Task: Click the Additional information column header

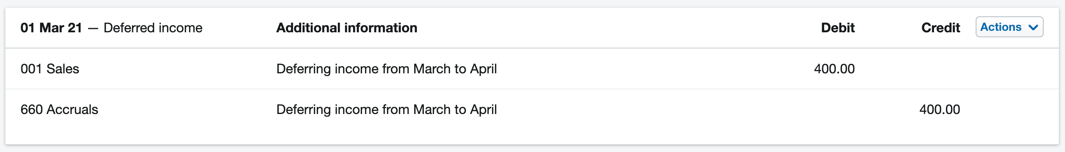Action: tap(347, 28)
